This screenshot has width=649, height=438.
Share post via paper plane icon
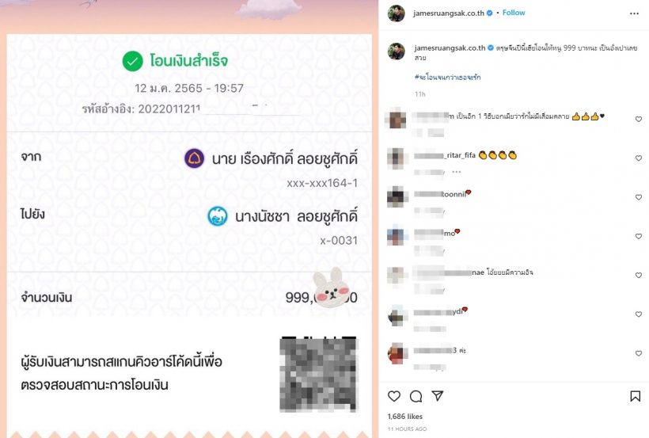(438, 396)
